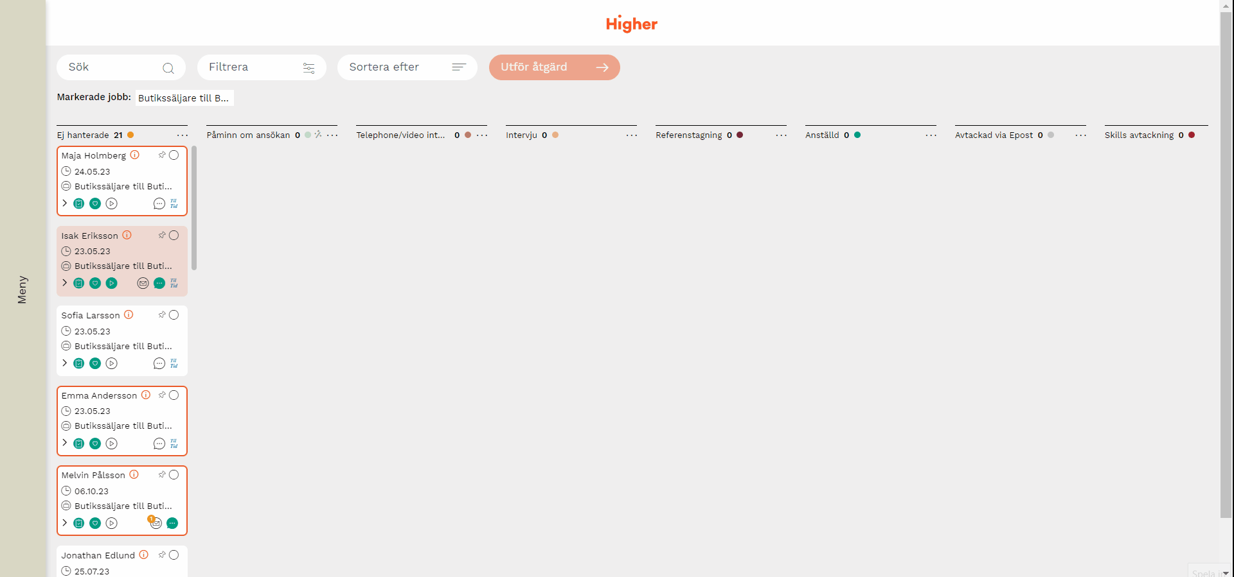Image resolution: width=1234 pixels, height=577 pixels.
Task: Tick the selection circle for Emma Andersson
Action: click(x=174, y=395)
